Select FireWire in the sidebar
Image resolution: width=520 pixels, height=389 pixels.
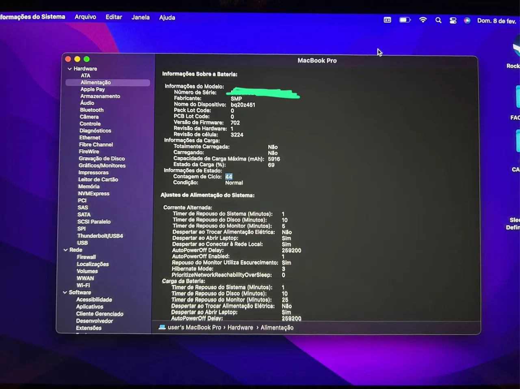pos(89,151)
